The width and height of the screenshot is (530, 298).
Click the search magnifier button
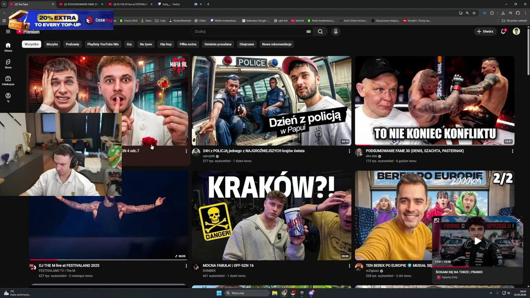point(320,31)
